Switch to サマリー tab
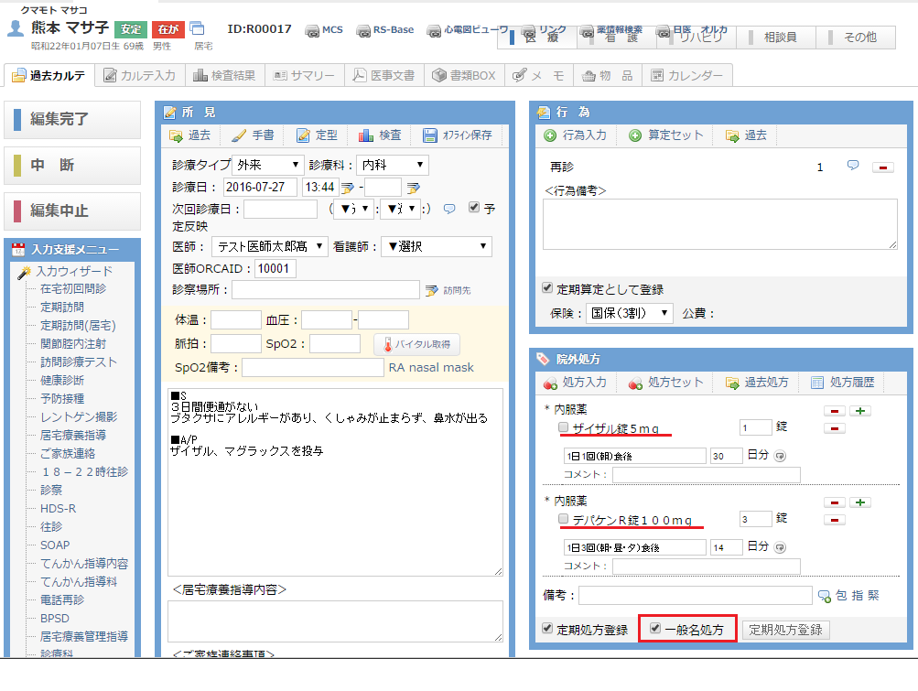918x691 pixels. point(305,76)
